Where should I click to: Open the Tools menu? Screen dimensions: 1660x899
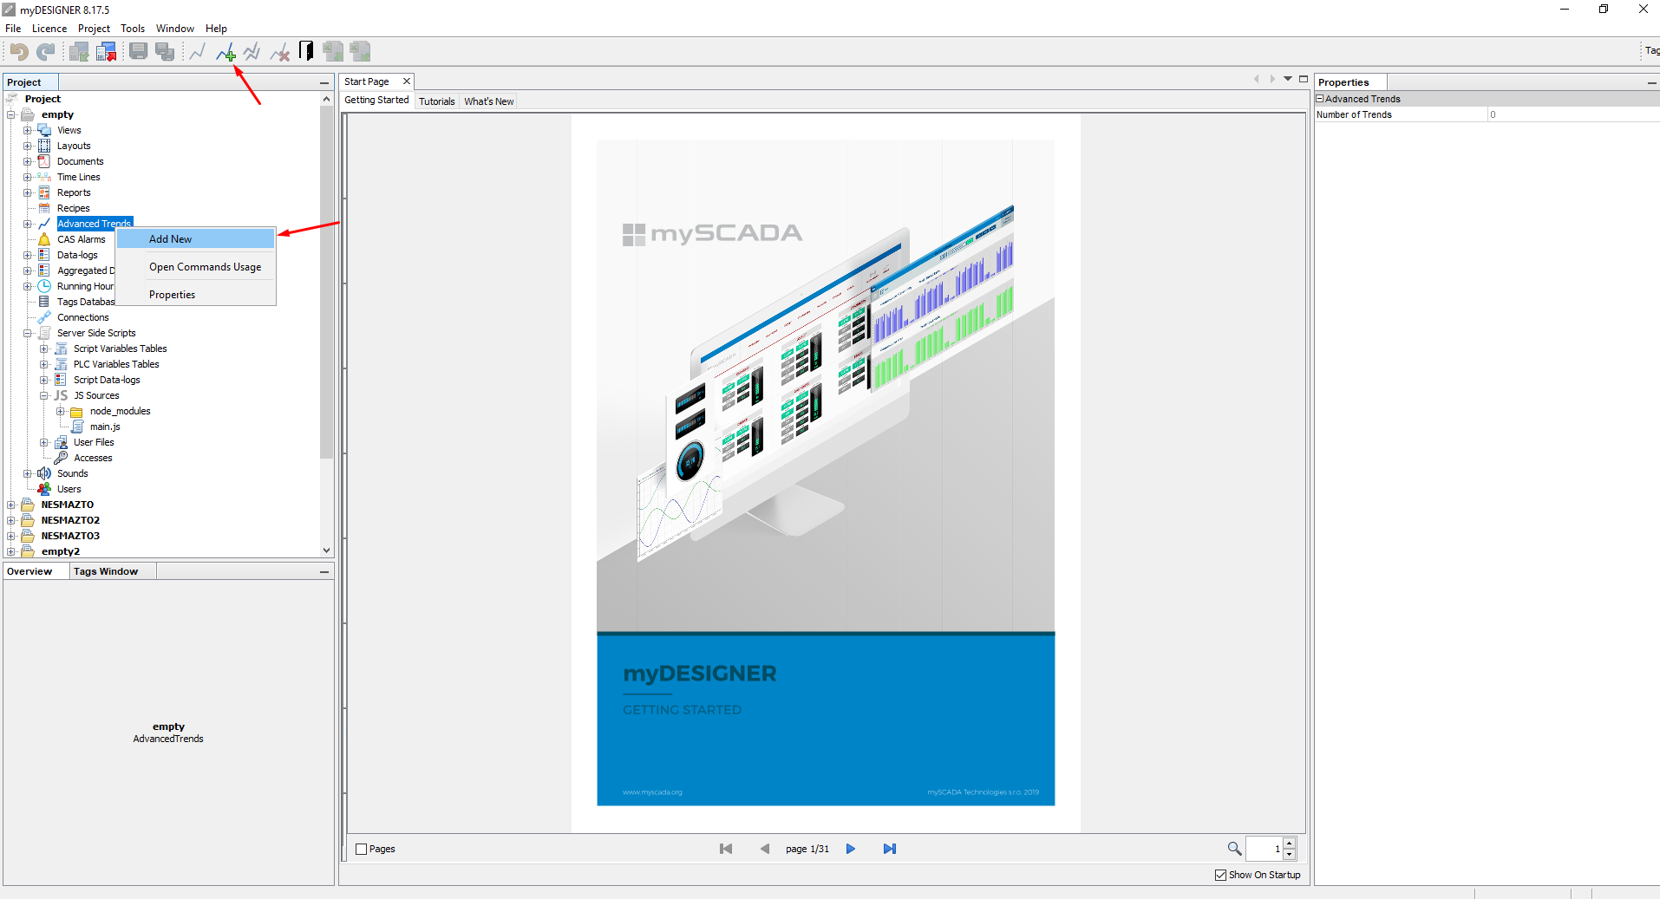coord(133,29)
